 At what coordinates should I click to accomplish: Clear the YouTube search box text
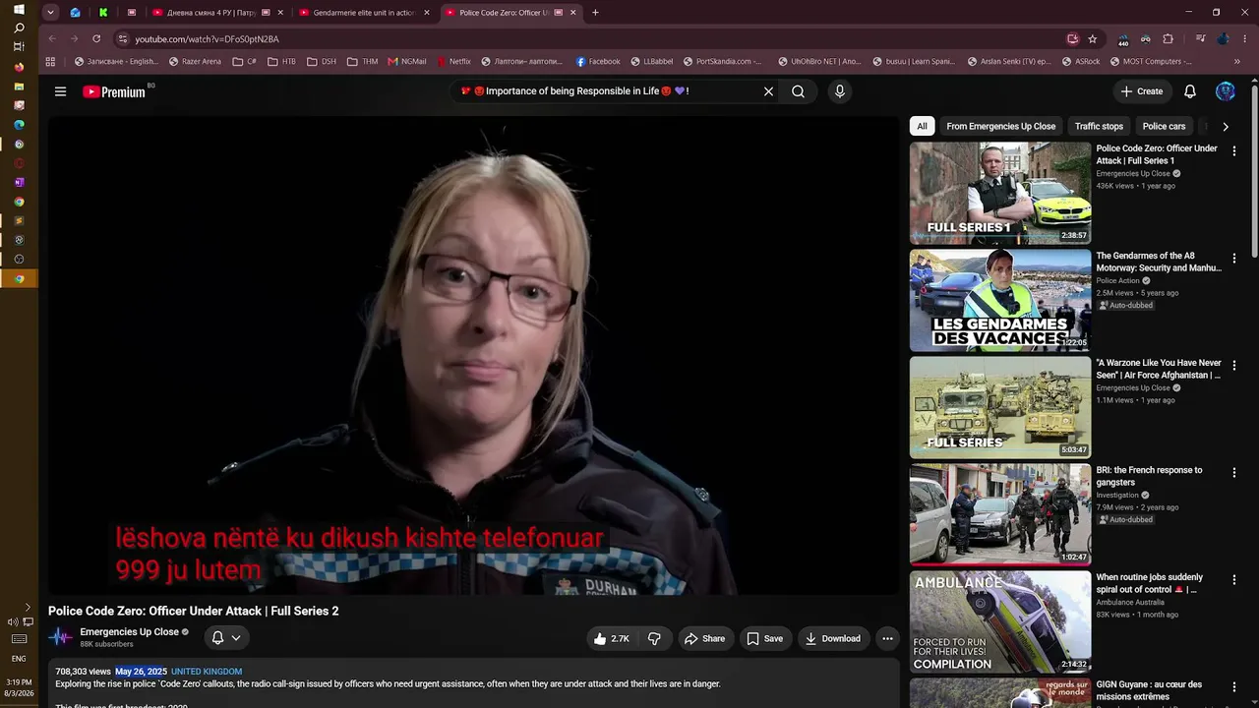(x=768, y=91)
